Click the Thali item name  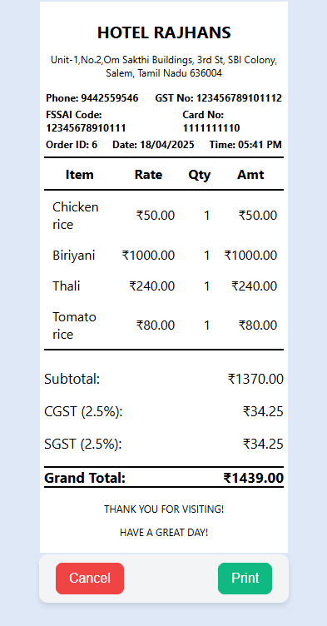pos(67,286)
